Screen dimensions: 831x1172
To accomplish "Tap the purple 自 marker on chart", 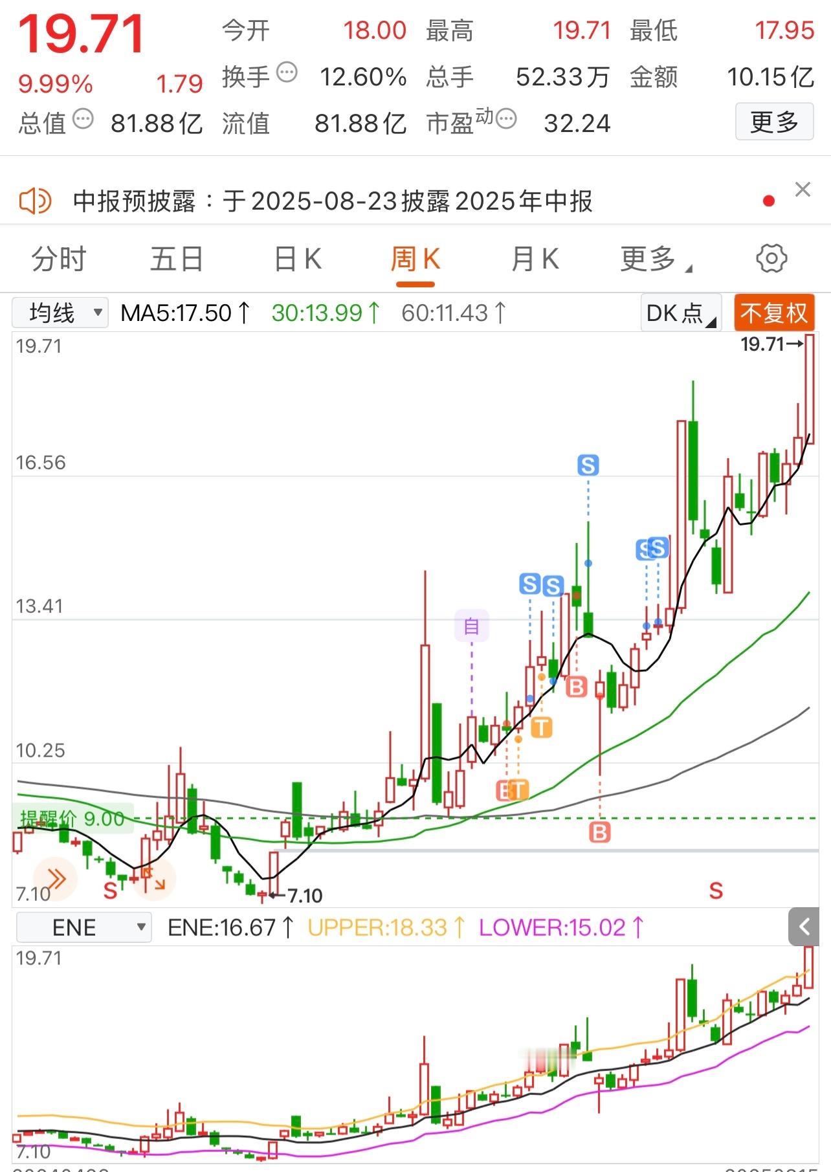I will [471, 626].
